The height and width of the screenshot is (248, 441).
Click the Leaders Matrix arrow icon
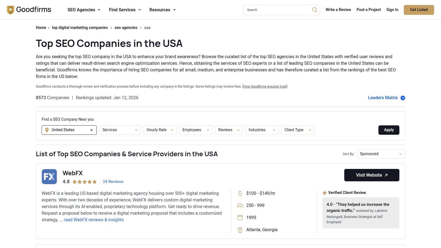click(403, 98)
